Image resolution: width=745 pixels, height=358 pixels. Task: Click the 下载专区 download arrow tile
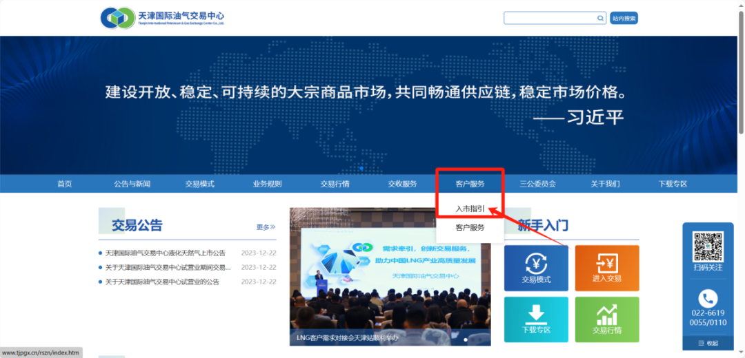coord(536,319)
